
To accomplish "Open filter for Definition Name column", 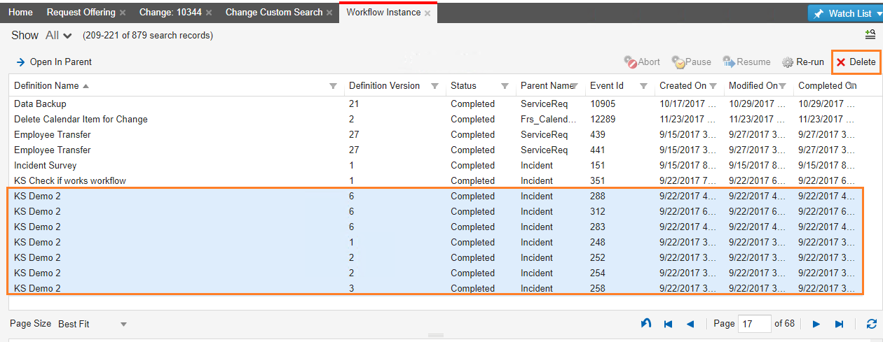I will click(x=333, y=86).
